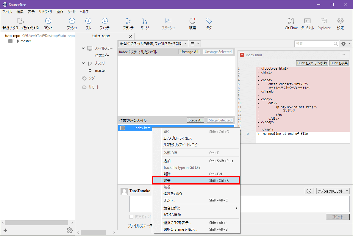Click the Stage All button

click(195, 120)
